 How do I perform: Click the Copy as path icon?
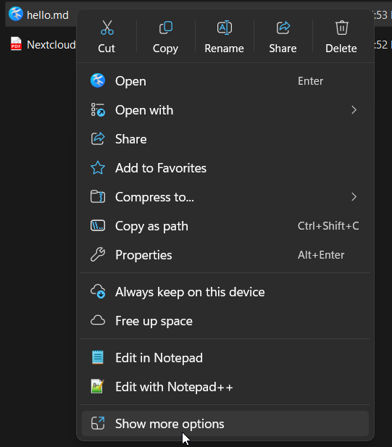pyautogui.click(x=98, y=226)
